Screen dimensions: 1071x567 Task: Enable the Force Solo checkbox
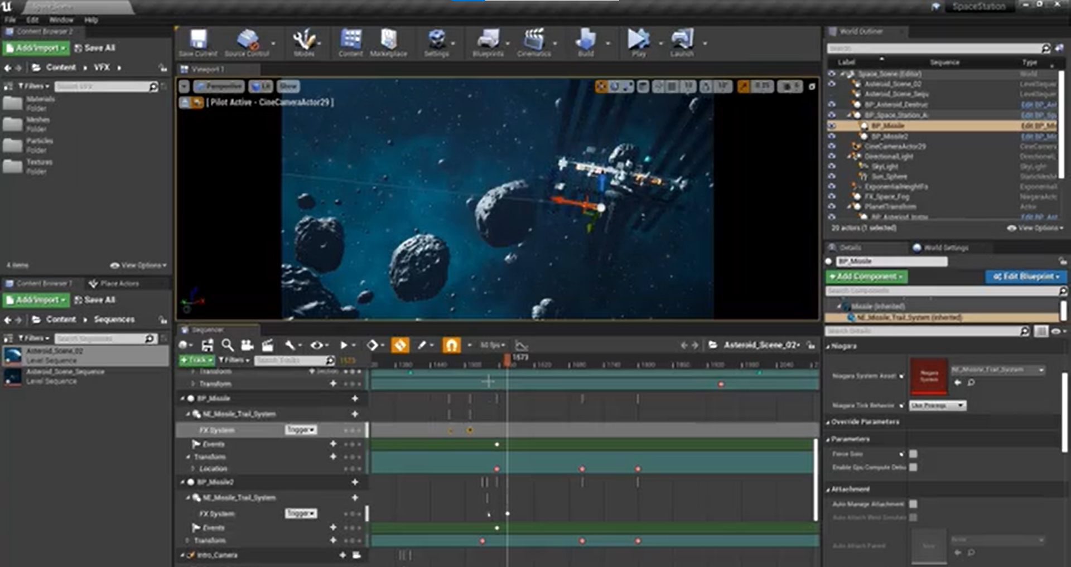(913, 454)
